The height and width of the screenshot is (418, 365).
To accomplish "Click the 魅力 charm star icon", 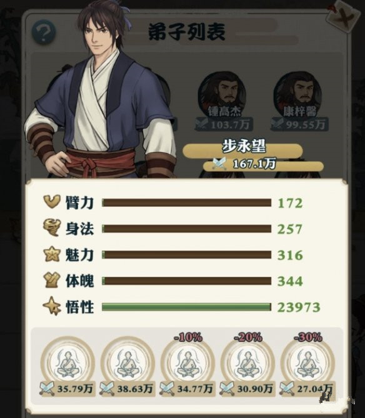I will pyautogui.click(x=51, y=255).
